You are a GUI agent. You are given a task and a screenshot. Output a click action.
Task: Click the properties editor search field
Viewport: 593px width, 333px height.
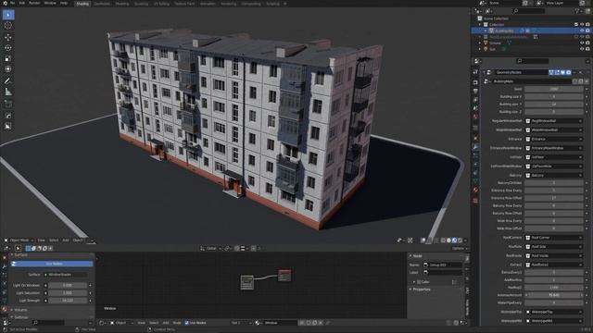click(x=533, y=61)
